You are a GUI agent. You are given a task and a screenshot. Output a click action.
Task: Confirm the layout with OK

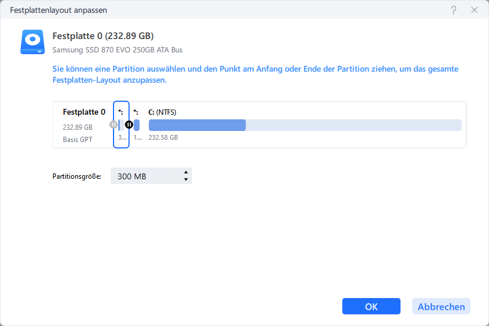371,307
